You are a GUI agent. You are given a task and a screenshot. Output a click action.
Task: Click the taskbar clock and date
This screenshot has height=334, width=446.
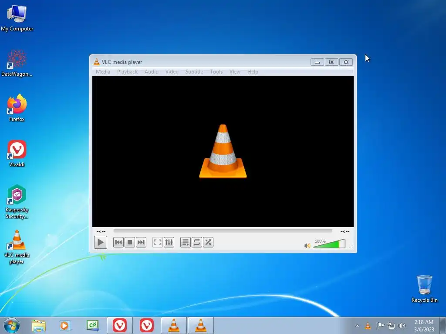[x=424, y=326]
